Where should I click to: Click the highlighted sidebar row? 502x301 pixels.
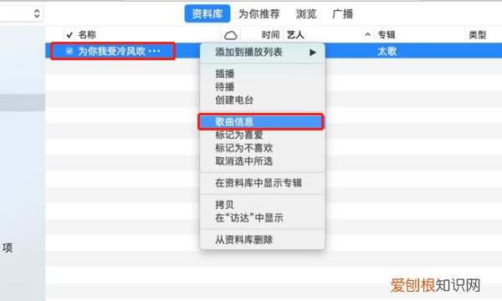[23, 102]
